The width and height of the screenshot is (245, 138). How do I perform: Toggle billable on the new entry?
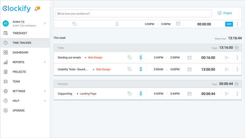click(x=117, y=24)
